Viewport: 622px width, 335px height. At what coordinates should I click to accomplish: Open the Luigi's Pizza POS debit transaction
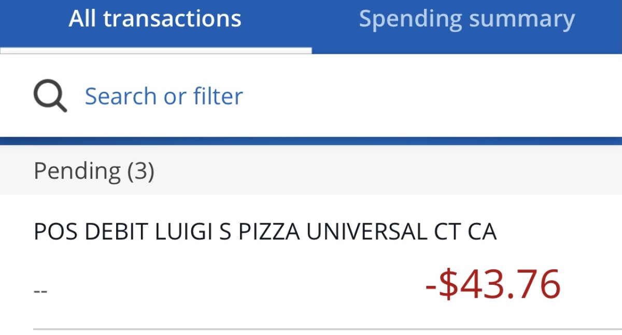pos(264,232)
